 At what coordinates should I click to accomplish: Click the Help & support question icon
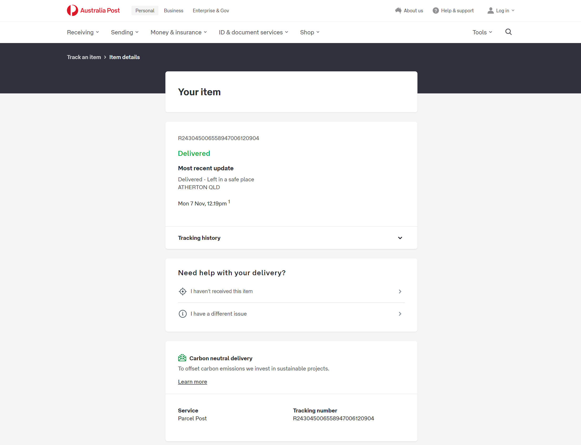[x=436, y=10]
